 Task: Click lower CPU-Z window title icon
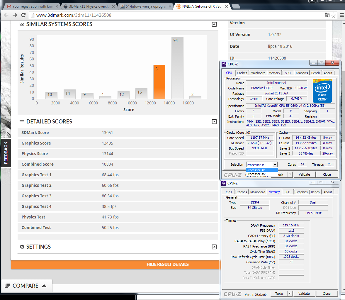pos(224,183)
